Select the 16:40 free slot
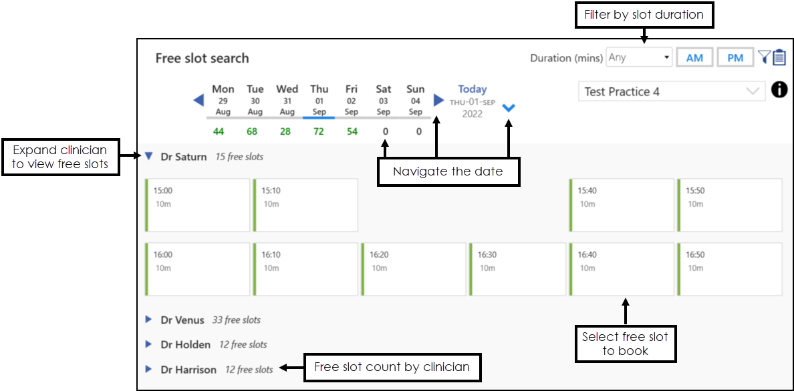794x391 pixels. click(622, 269)
